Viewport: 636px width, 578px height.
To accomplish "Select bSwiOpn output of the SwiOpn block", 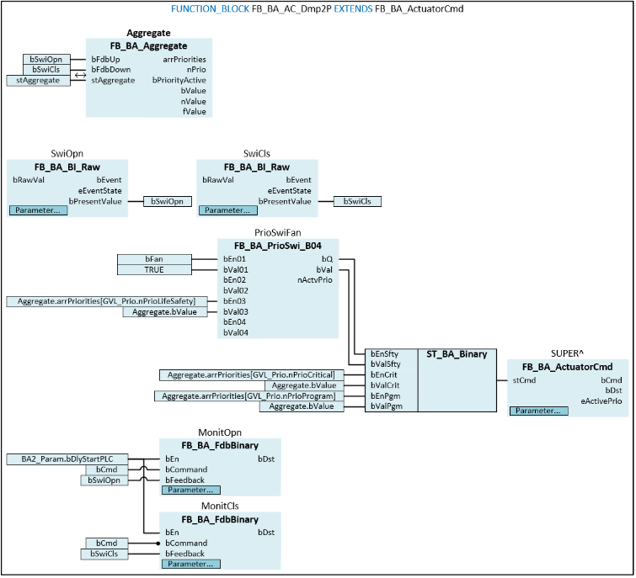I will (167, 201).
